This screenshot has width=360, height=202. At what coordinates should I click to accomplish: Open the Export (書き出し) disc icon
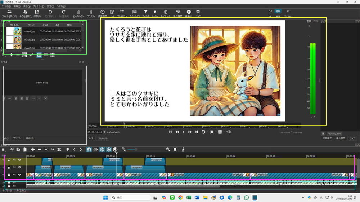(189, 12)
